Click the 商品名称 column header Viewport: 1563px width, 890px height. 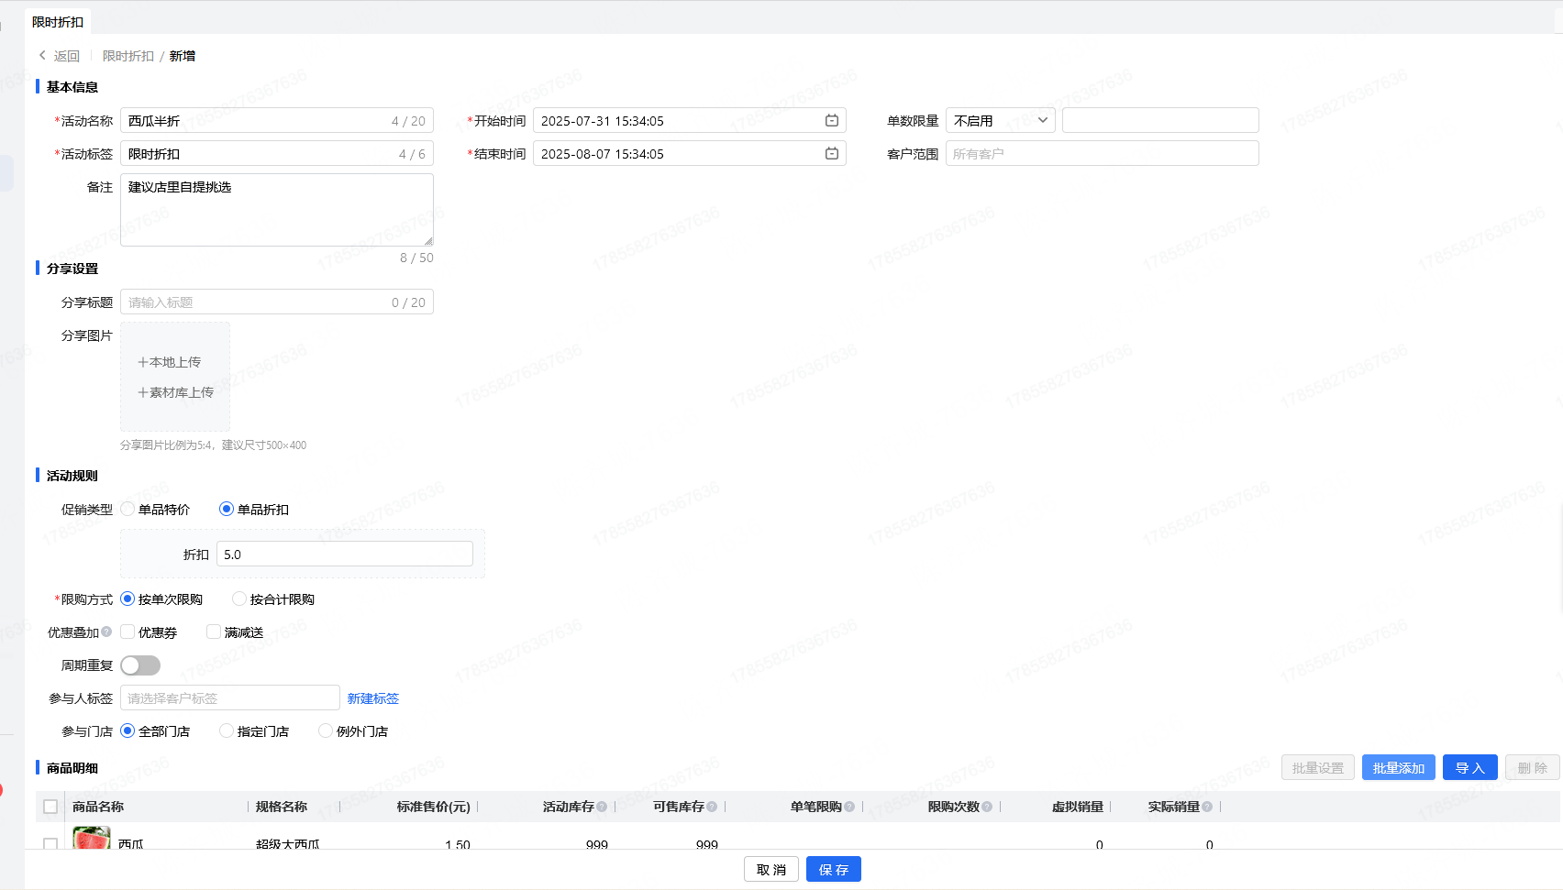98,807
